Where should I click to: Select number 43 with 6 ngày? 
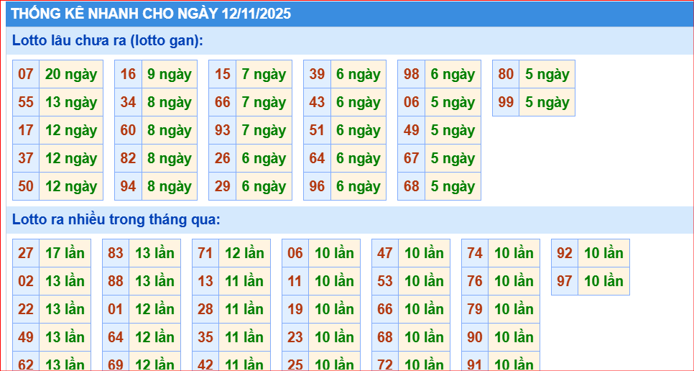pyautogui.click(x=317, y=102)
